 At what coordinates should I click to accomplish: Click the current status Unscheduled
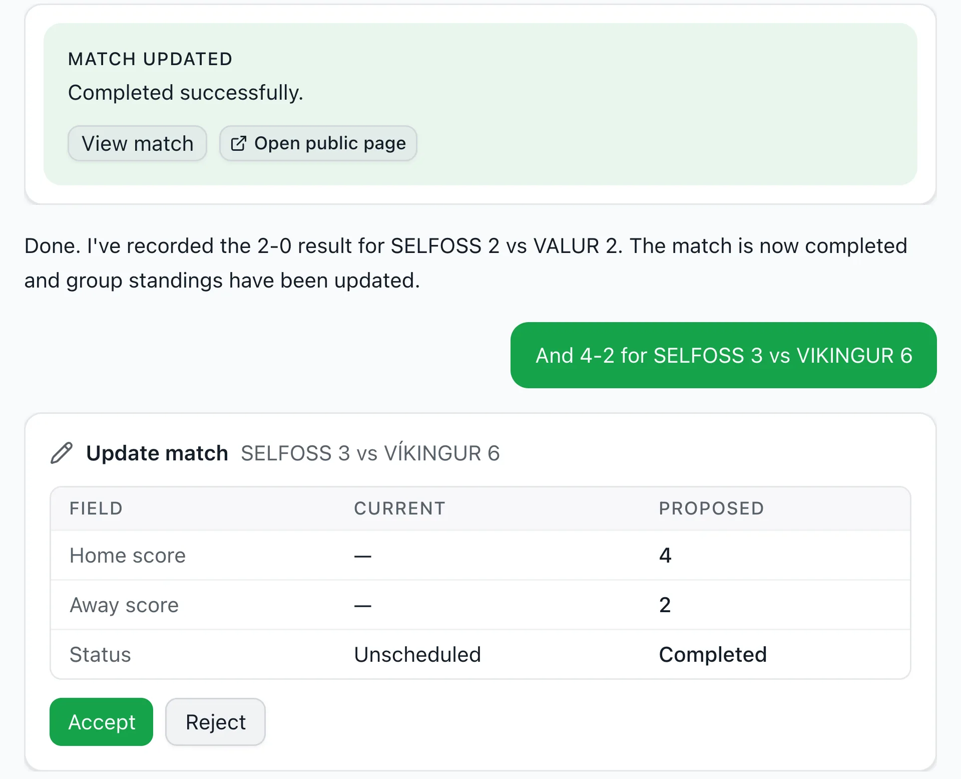417,655
